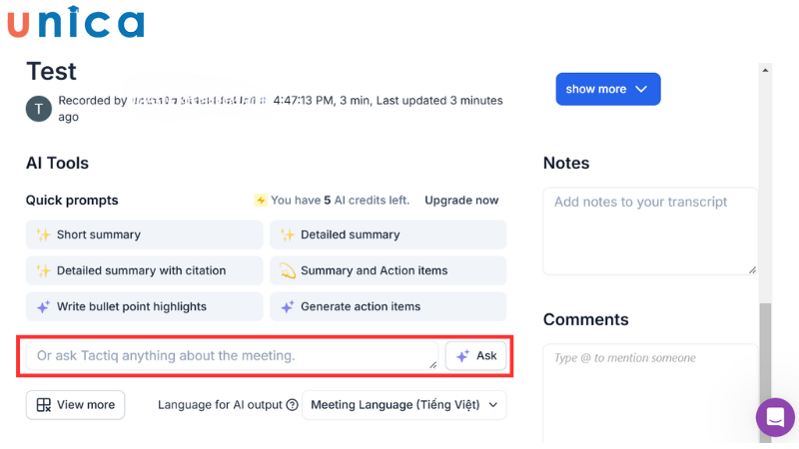Run the Generate action items prompt
This screenshot has height=449, width=799.
pos(388,306)
